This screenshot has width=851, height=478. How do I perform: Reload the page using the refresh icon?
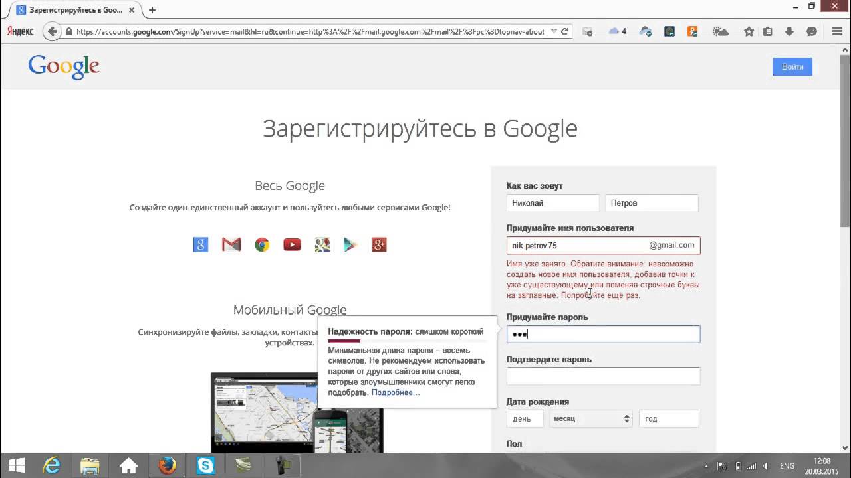pyautogui.click(x=564, y=31)
